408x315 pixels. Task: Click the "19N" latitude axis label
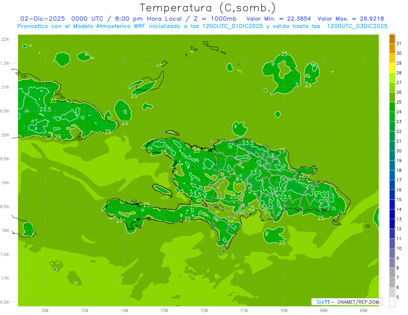(6, 183)
